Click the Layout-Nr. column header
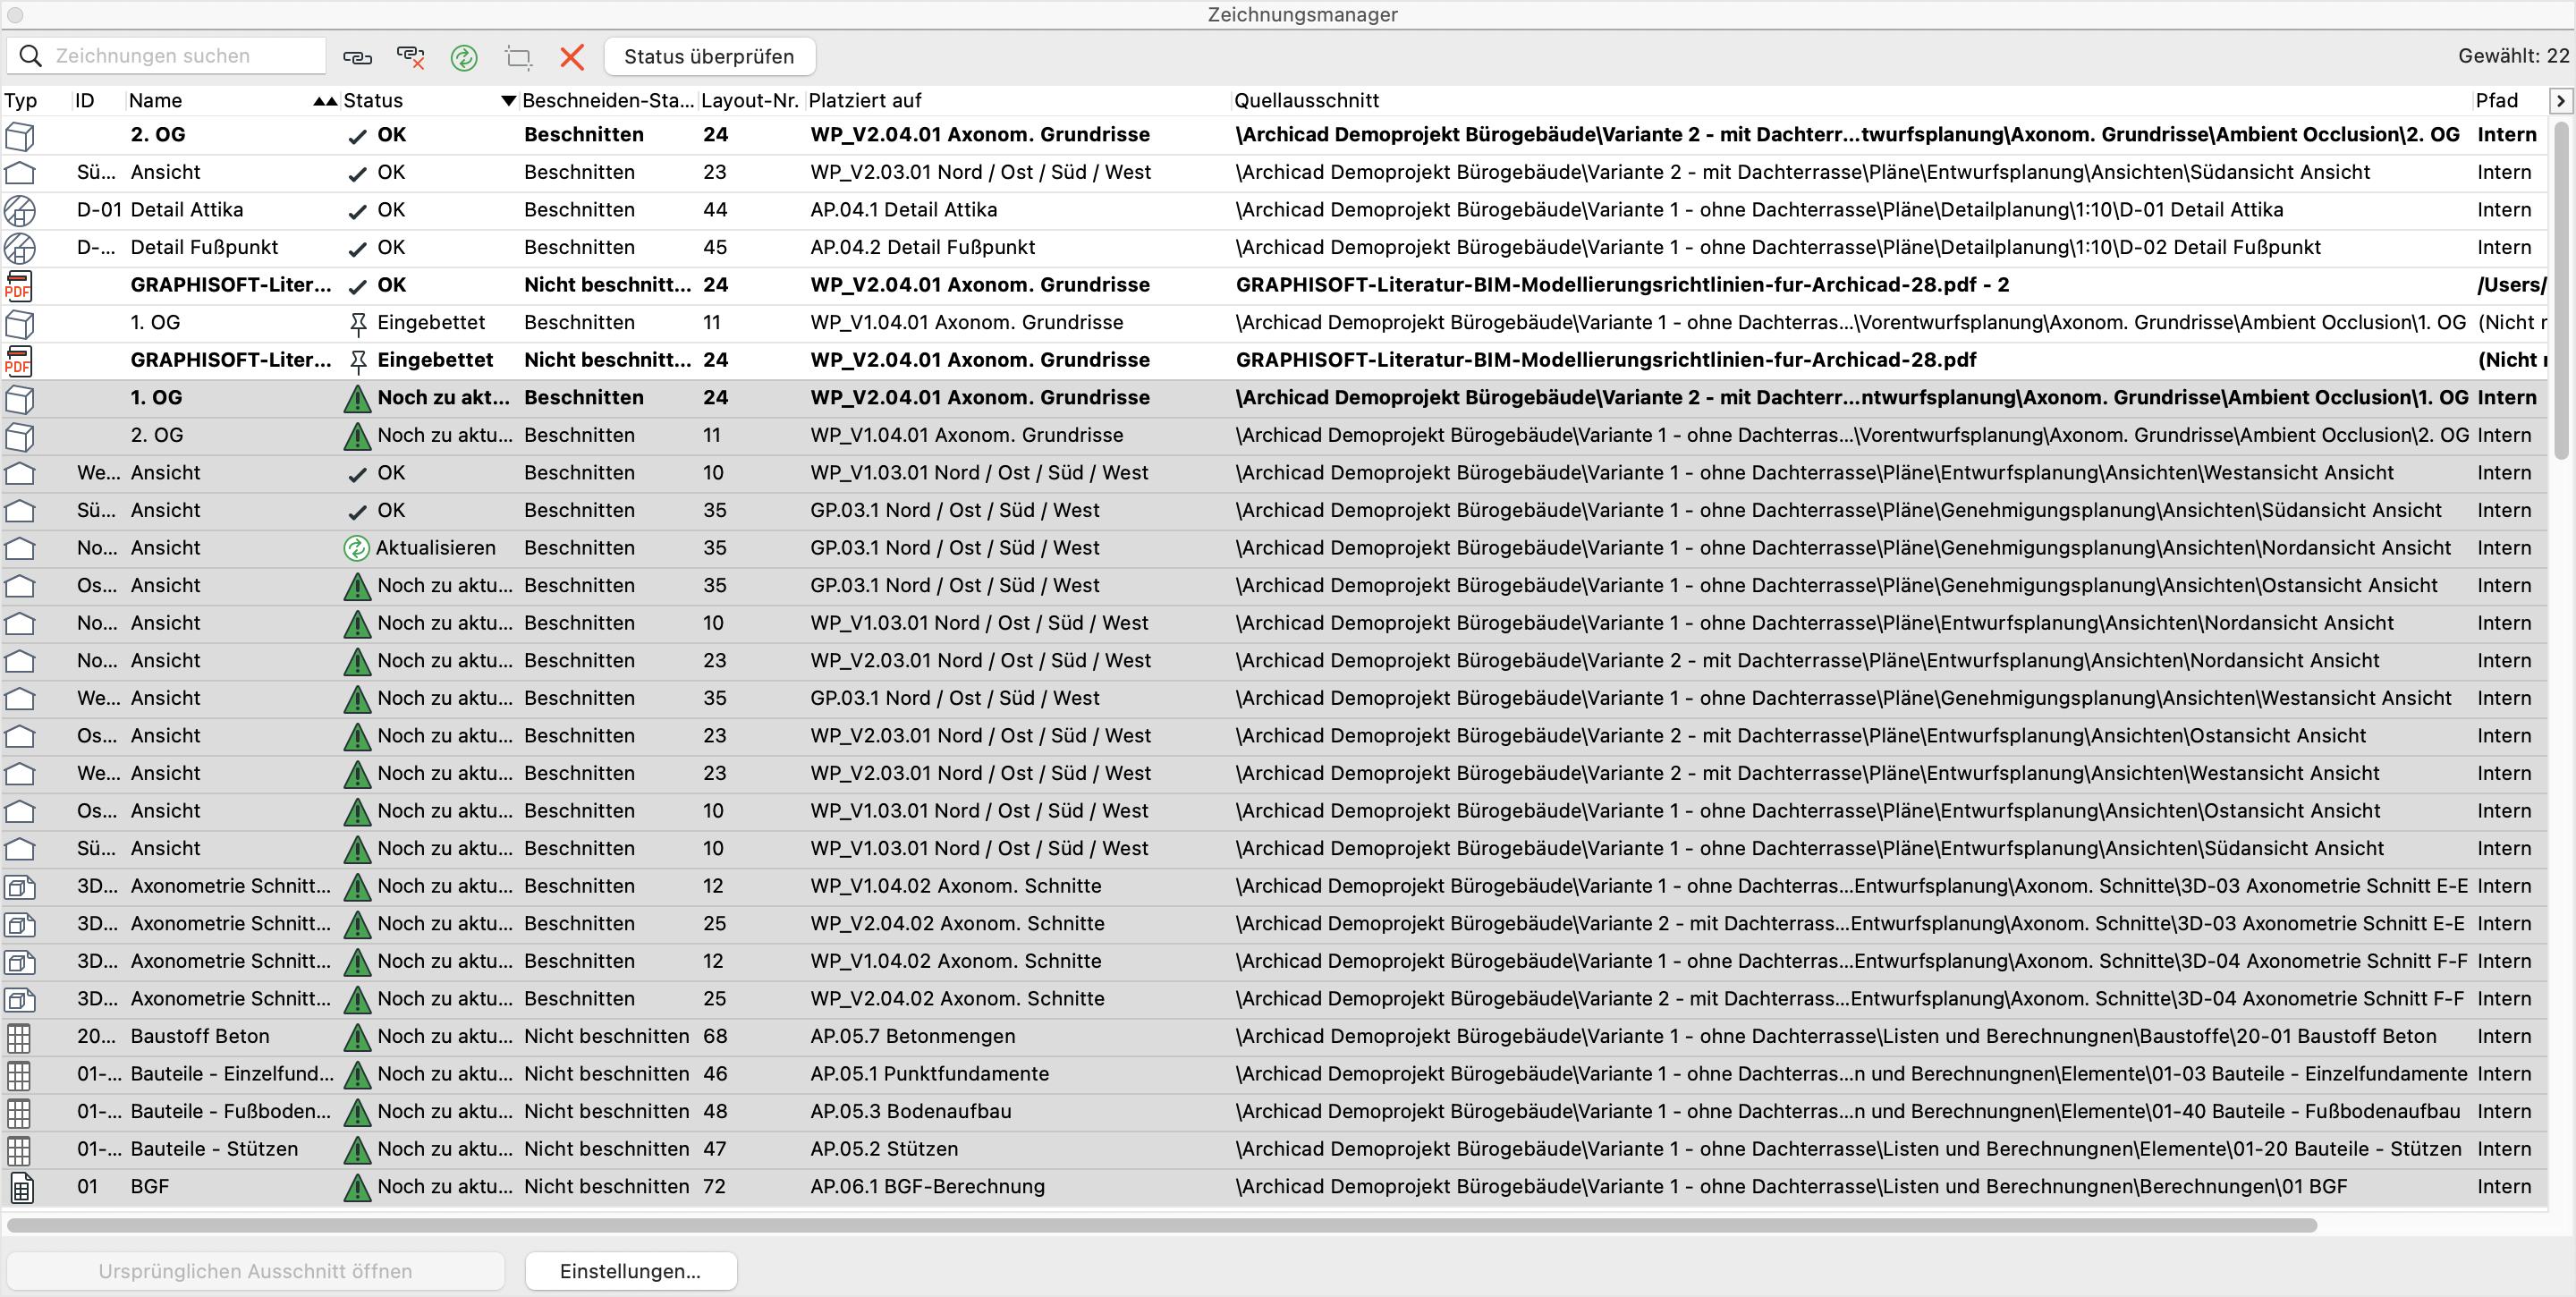The width and height of the screenshot is (2576, 1297). click(x=750, y=100)
